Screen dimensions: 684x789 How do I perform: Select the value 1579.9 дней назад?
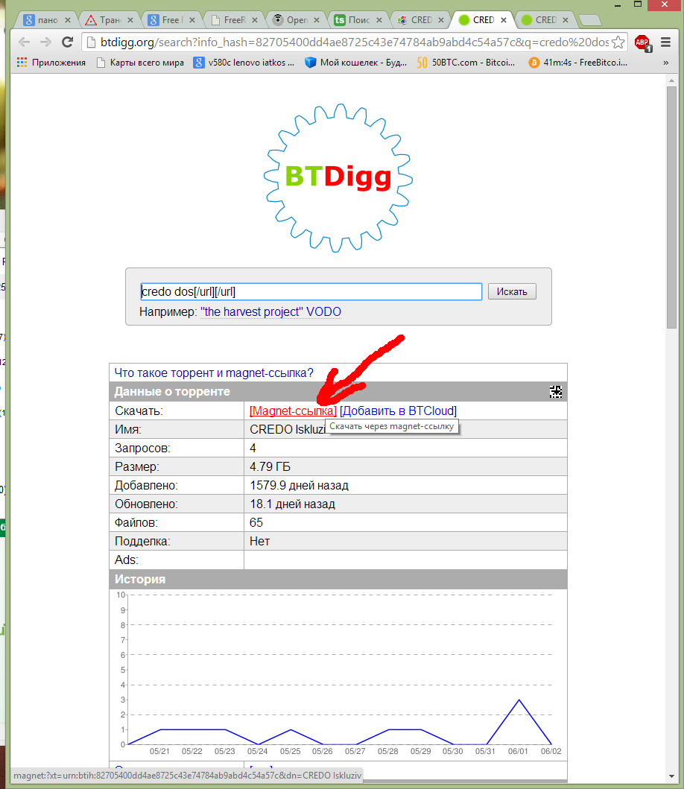click(x=299, y=485)
